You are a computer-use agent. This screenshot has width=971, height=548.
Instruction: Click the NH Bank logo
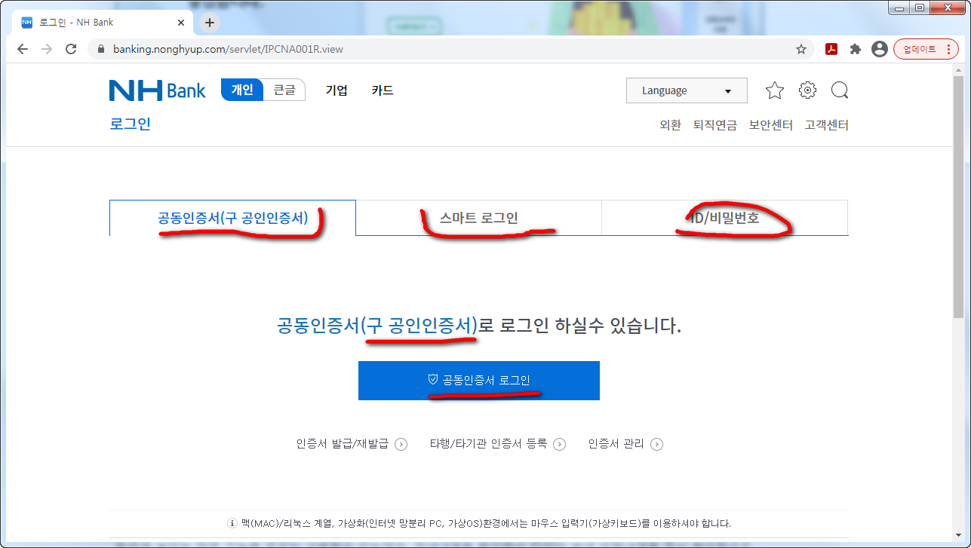point(157,90)
